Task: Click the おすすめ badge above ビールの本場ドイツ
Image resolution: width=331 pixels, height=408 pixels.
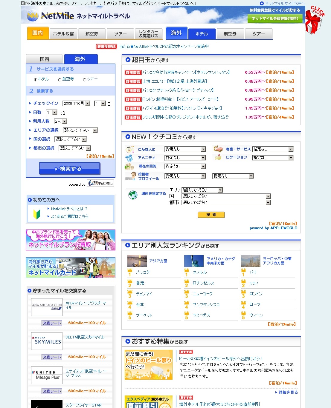Action: click(186, 352)
